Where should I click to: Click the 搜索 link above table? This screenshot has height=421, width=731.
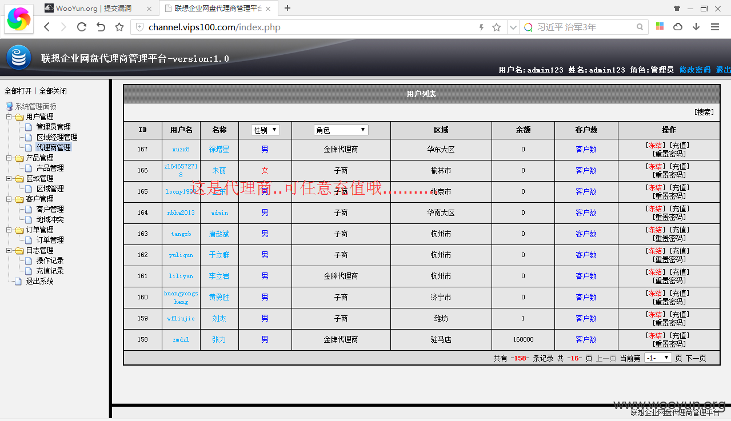(x=704, y=112)
